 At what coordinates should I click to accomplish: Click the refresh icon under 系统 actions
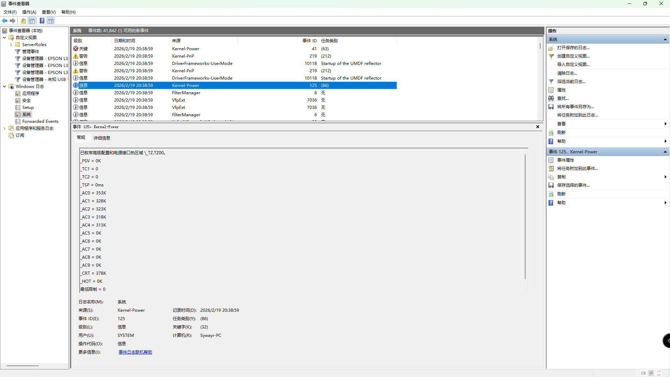[551, 133]
